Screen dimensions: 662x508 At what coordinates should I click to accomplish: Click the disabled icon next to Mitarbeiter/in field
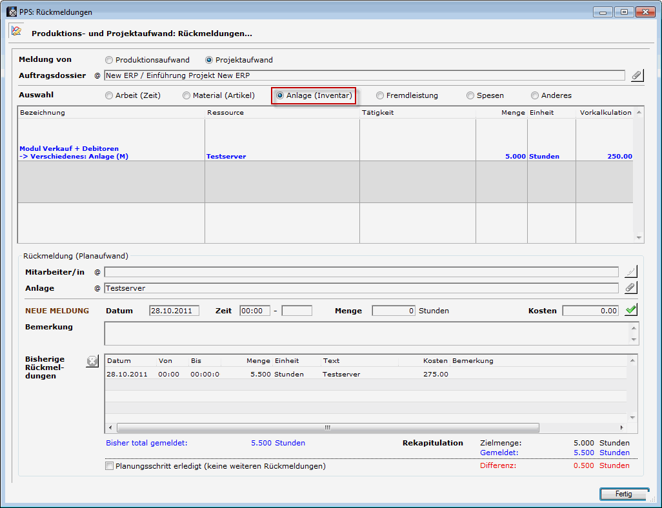point(630,272)
